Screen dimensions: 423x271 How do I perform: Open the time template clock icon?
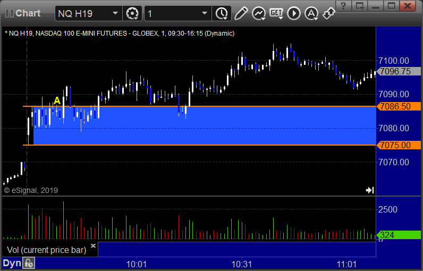click(x=222, y=13)
